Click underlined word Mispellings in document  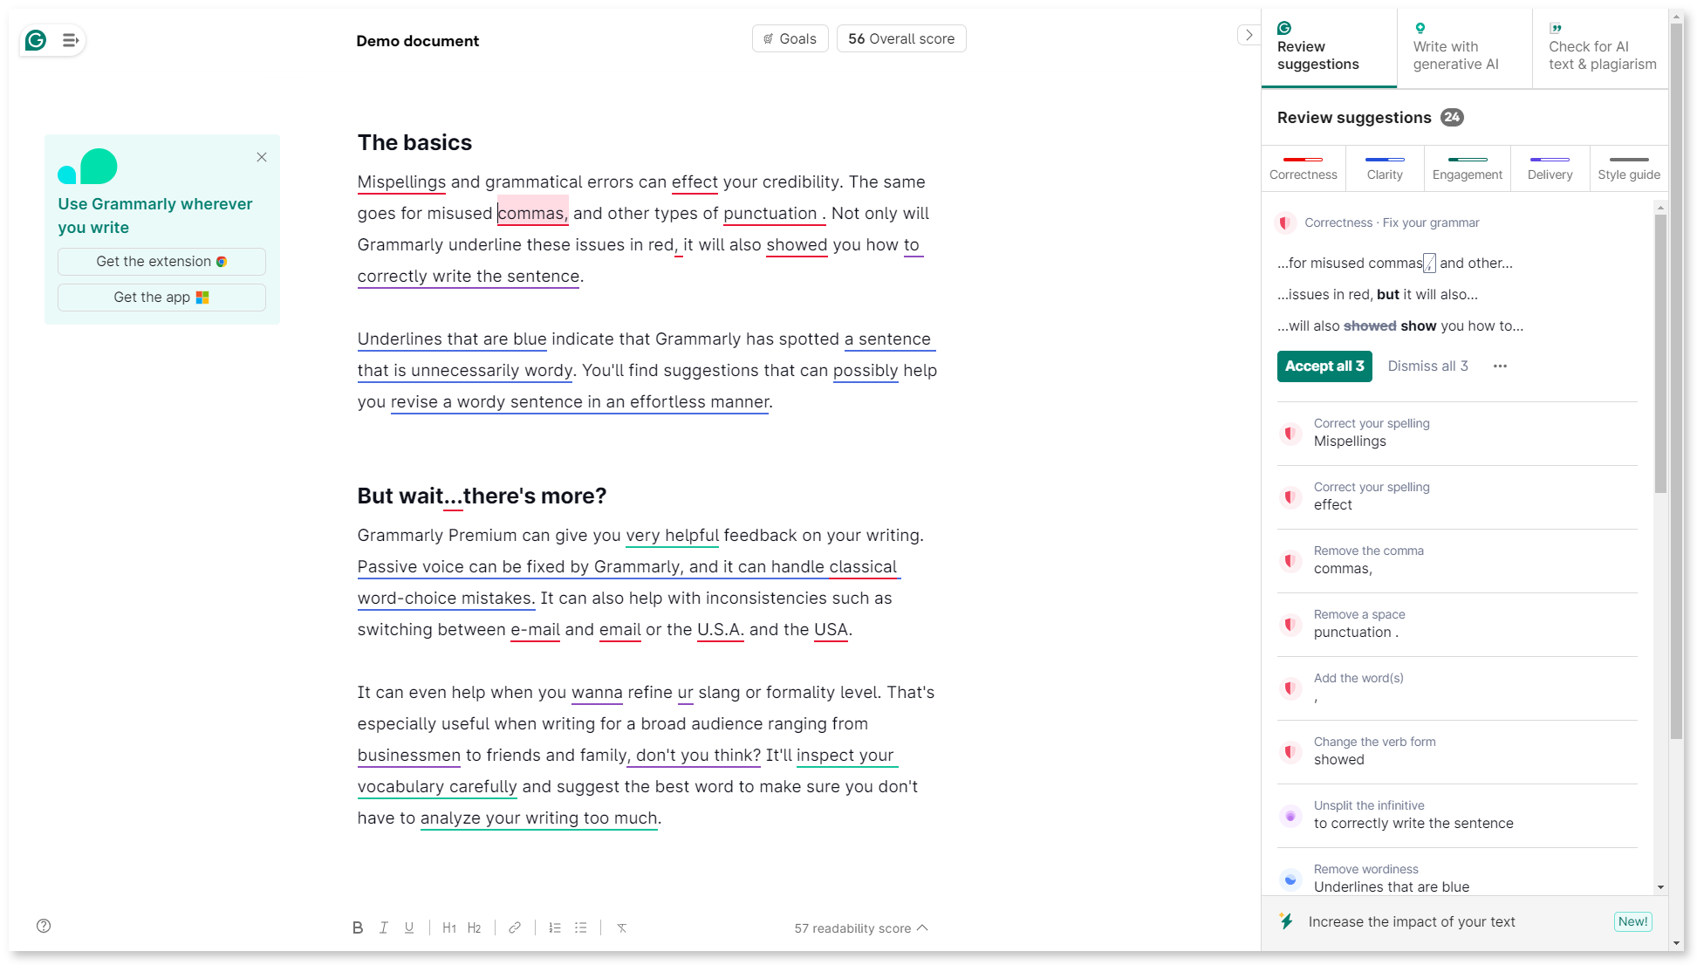tap(401, 182)
